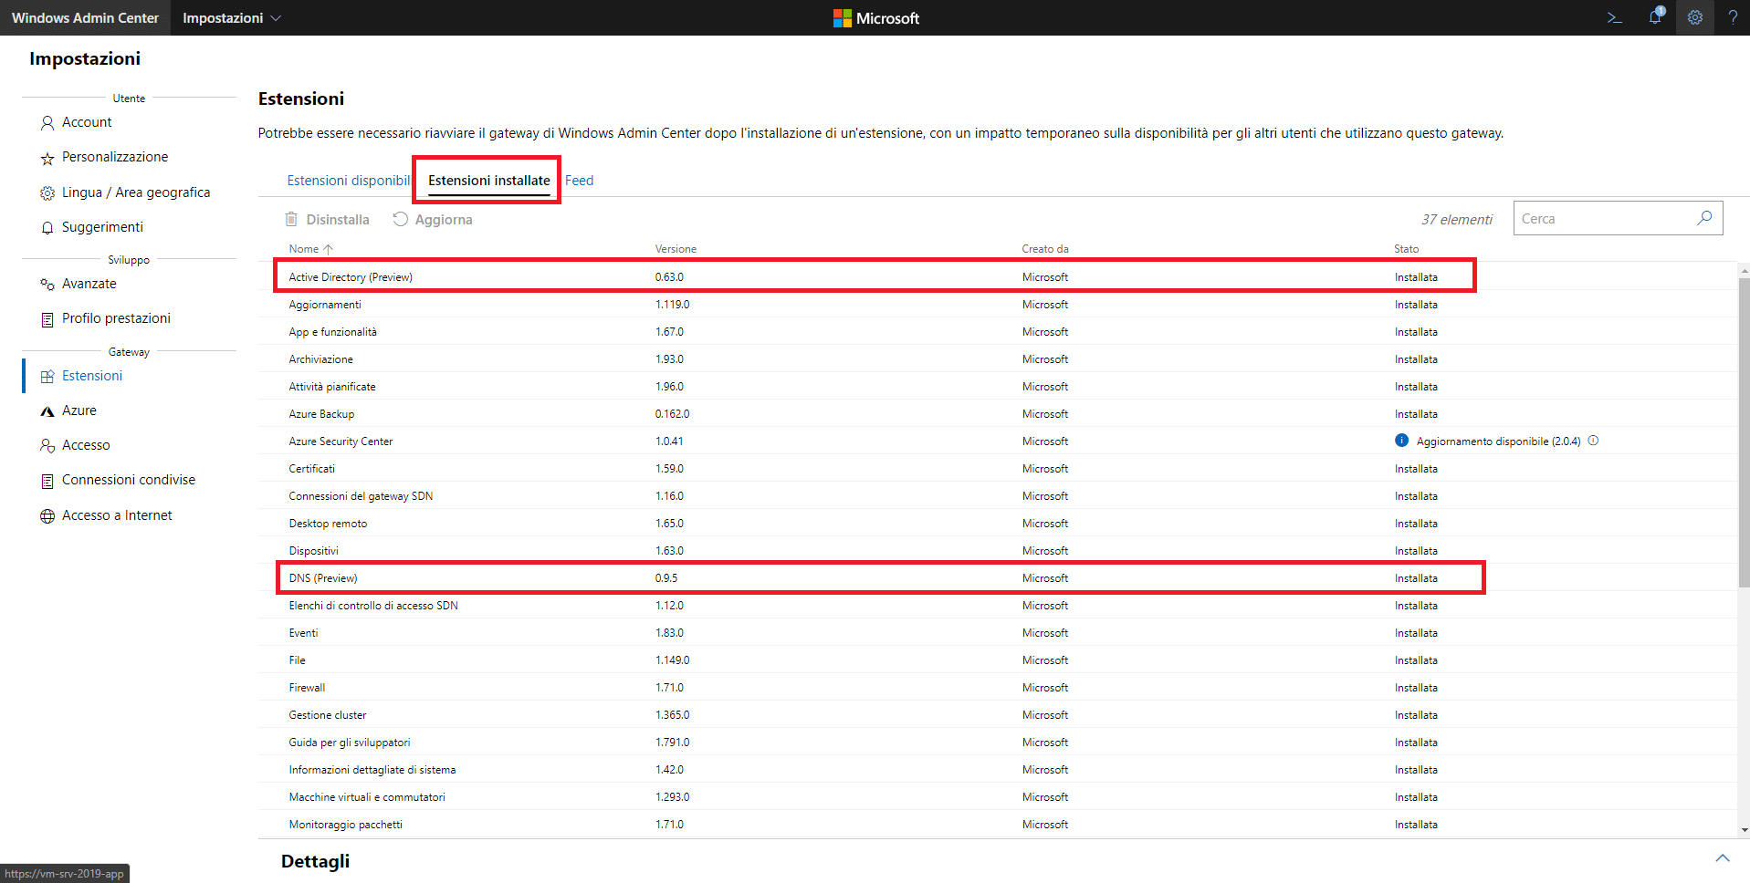Click the search magnifier icon

[1704, 218]
